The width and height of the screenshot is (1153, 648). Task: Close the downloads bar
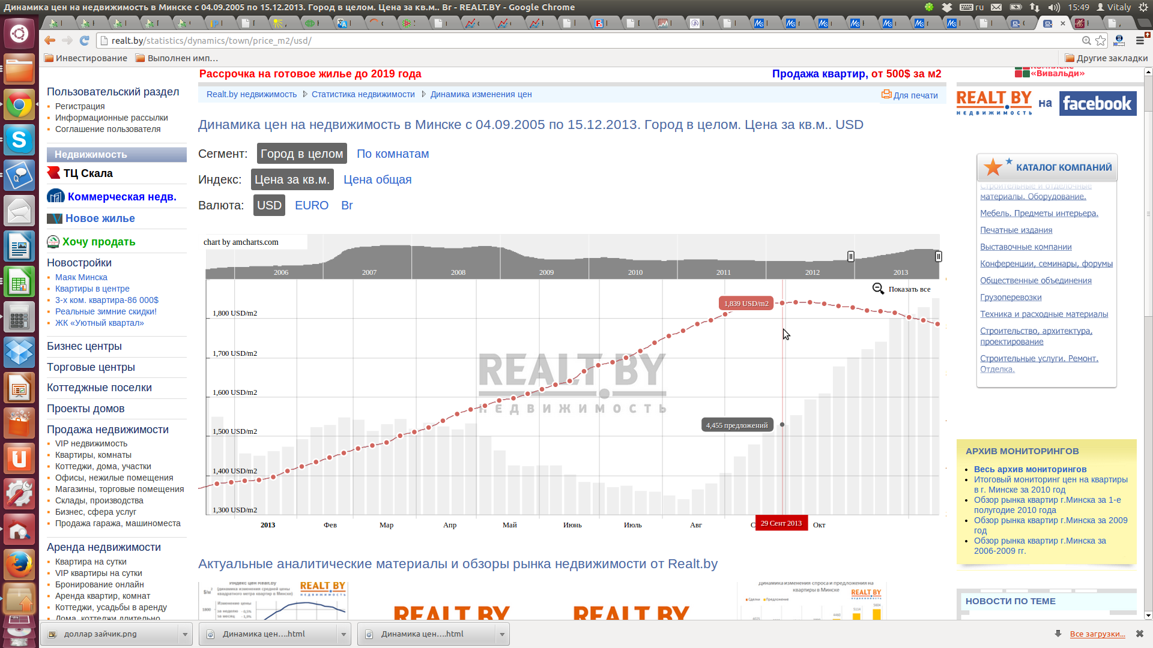point(1139,634)
